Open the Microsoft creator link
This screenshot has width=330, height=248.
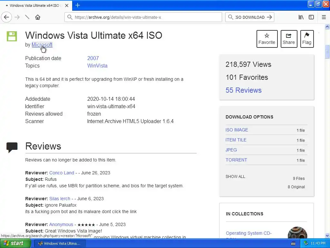click(x=42, y=45)
